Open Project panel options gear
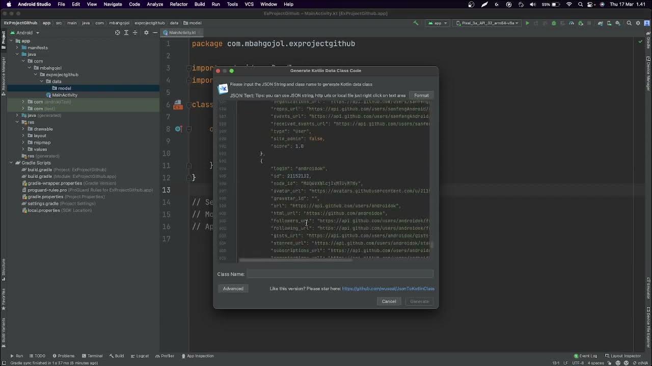This screenshot has height=366, width=652. 146,33
